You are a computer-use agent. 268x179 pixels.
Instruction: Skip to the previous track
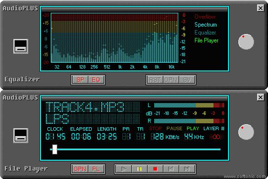click(x=171, y=169)
